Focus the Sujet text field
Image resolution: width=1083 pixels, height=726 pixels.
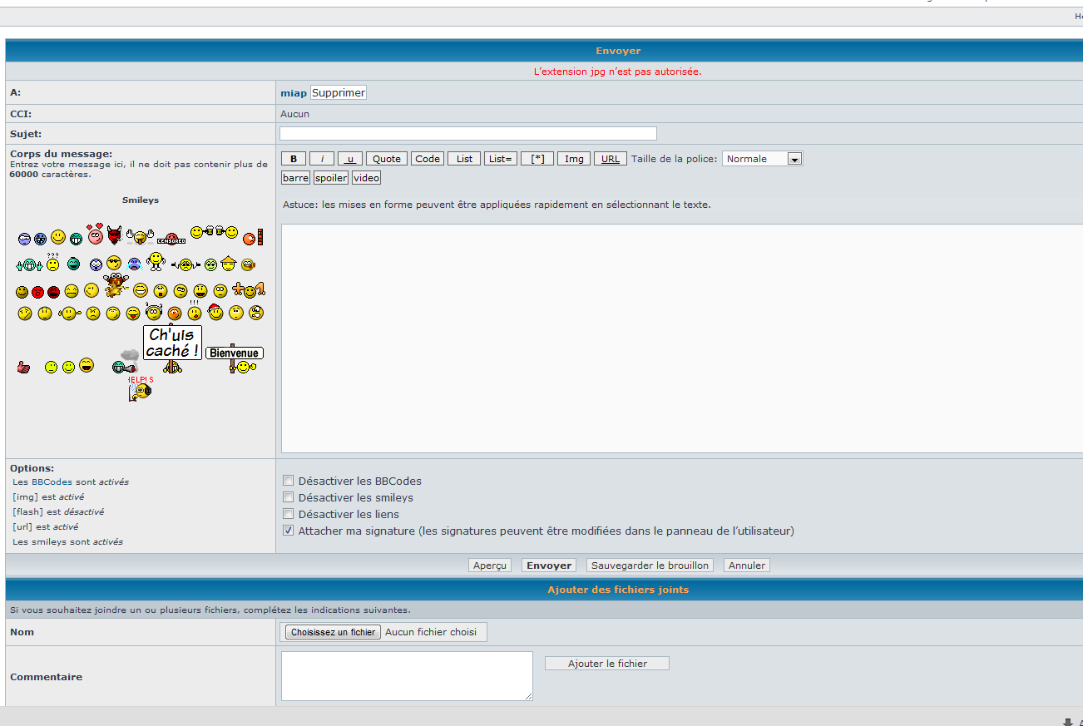[467, 134]
